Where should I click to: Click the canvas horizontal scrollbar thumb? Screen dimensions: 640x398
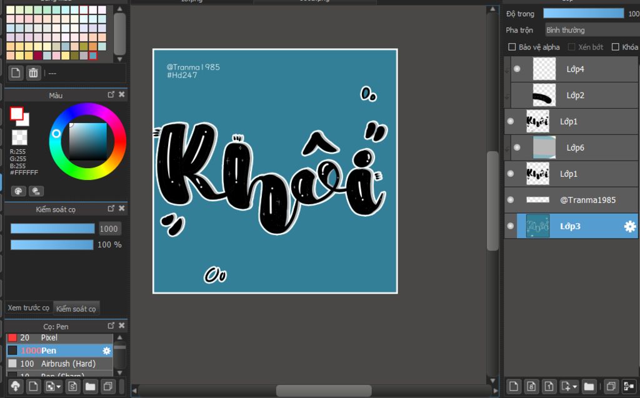point(324,391)
